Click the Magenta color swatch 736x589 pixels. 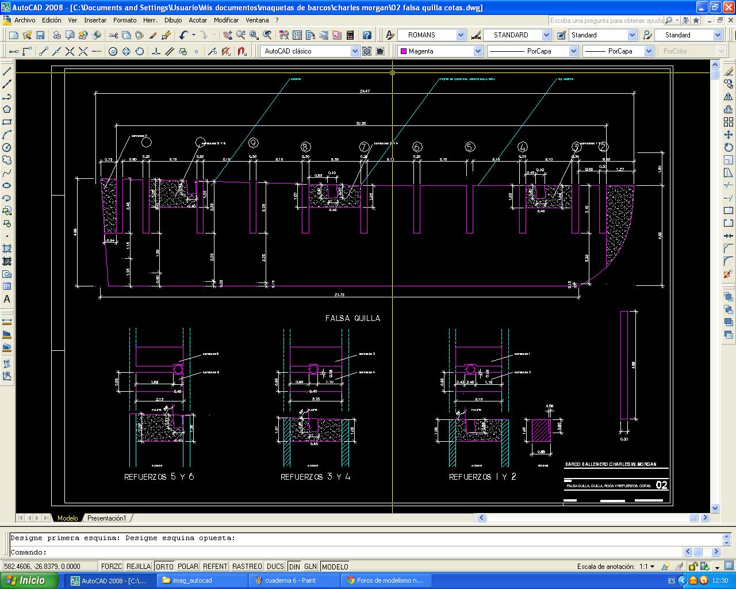[x=403, y=51]
